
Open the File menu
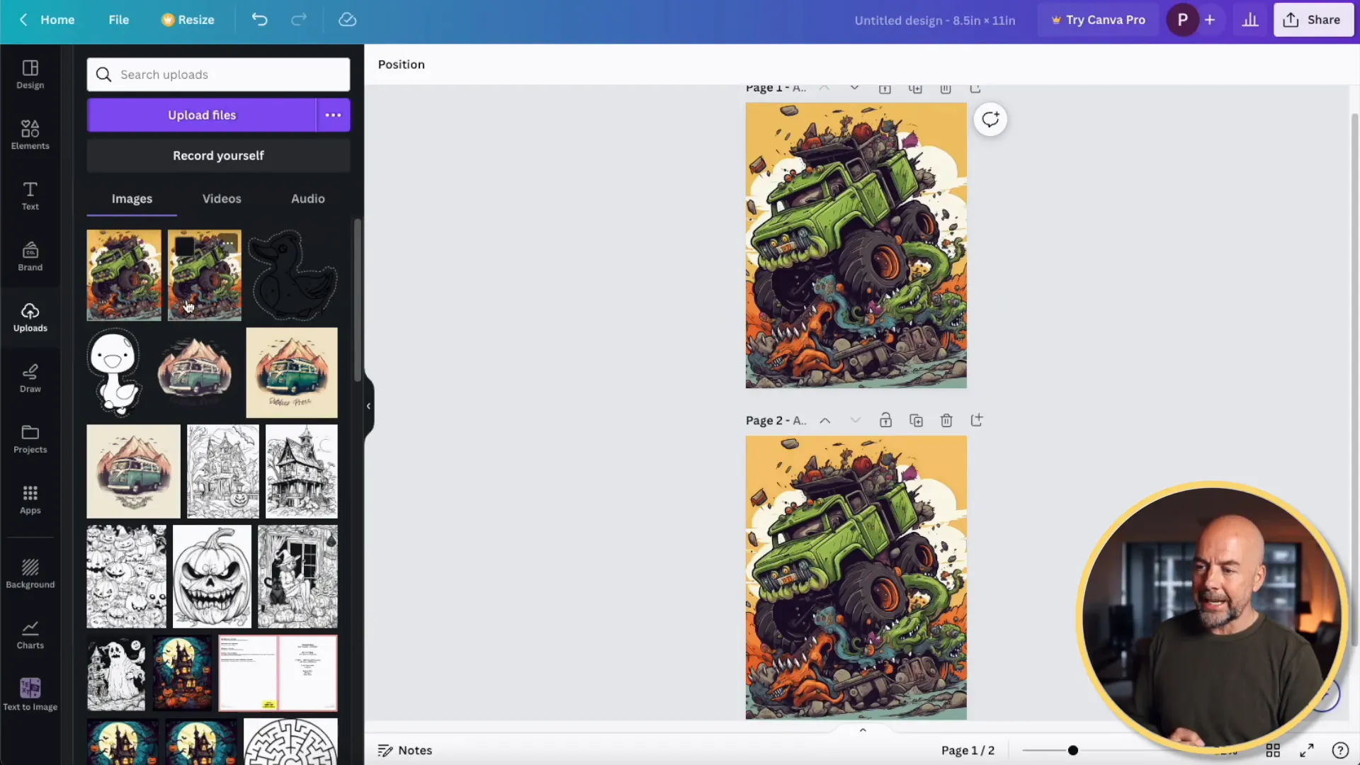click(x=119, y=20)
